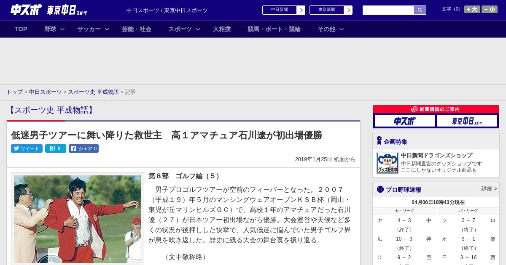The width and height of the screenshot is (506, 265).
Task: Click the header link 中日スポーツ / 東京中日スポーツ
Action: pyautogui.click(x=167, y=10)
